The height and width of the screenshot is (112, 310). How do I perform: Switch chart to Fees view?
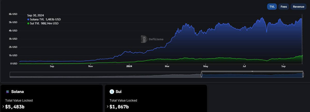point(284,7)
